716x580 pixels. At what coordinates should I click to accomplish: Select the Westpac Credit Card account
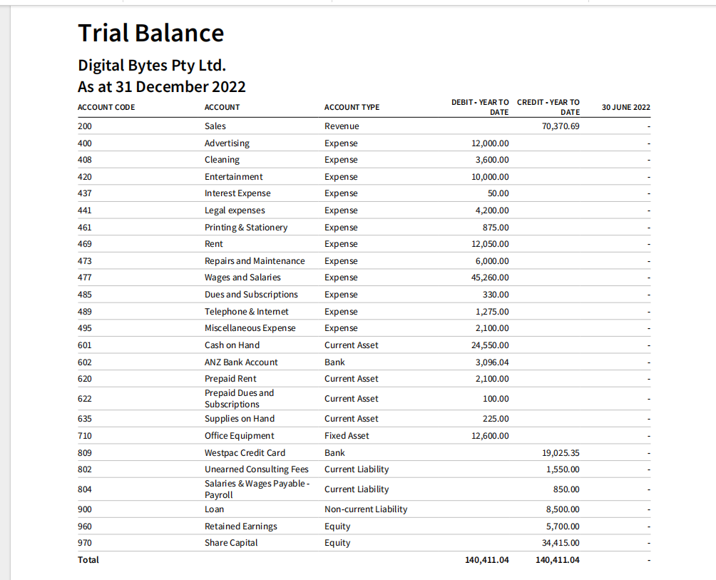245,453
